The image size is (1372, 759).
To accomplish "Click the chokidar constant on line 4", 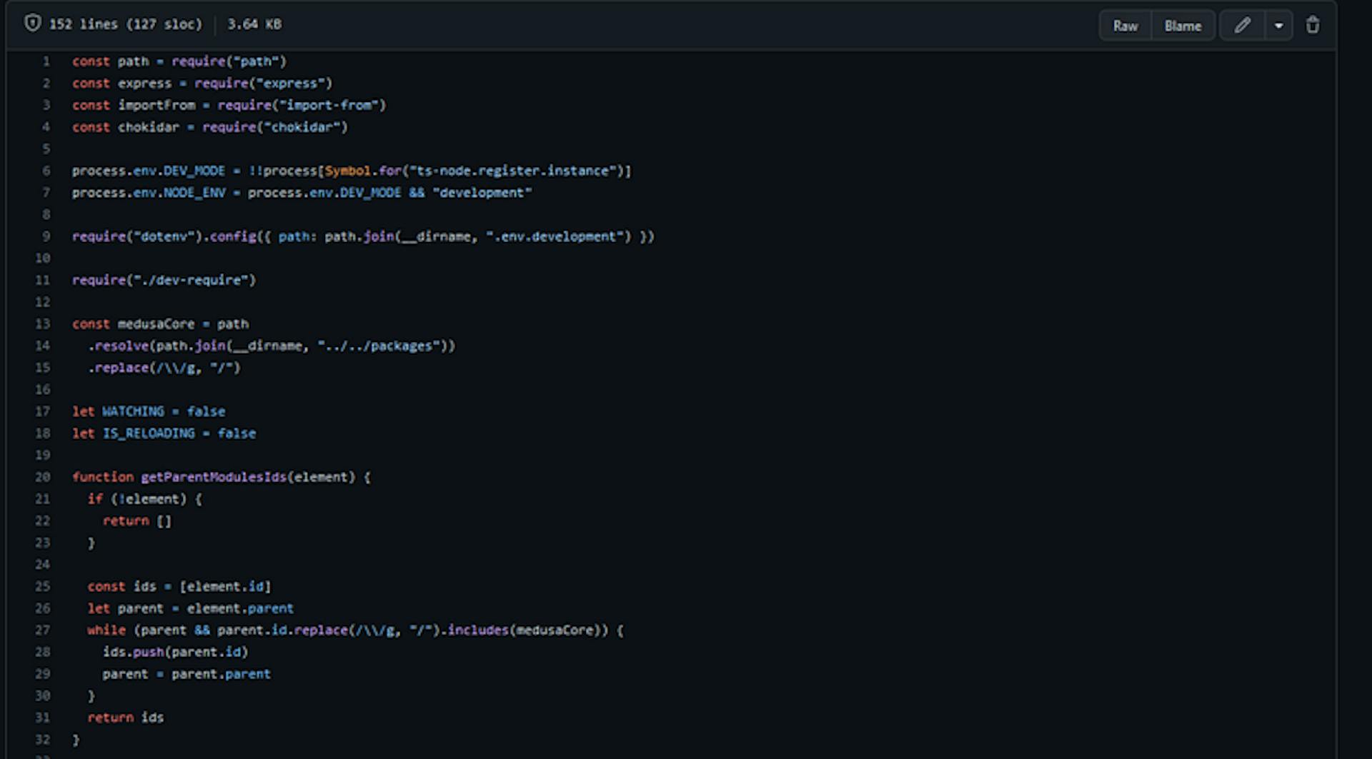I will point(148,127).
